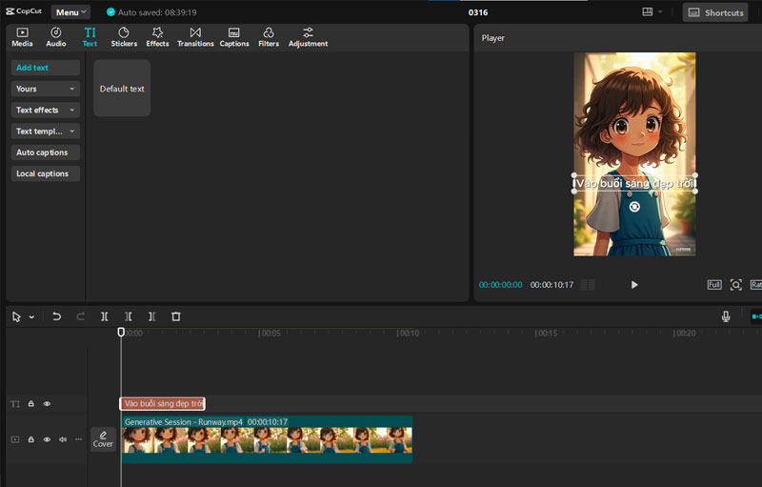This screenshot has width=762, height=487.
Task: Open the Filters panel
Action: click(x=269, y=37)
